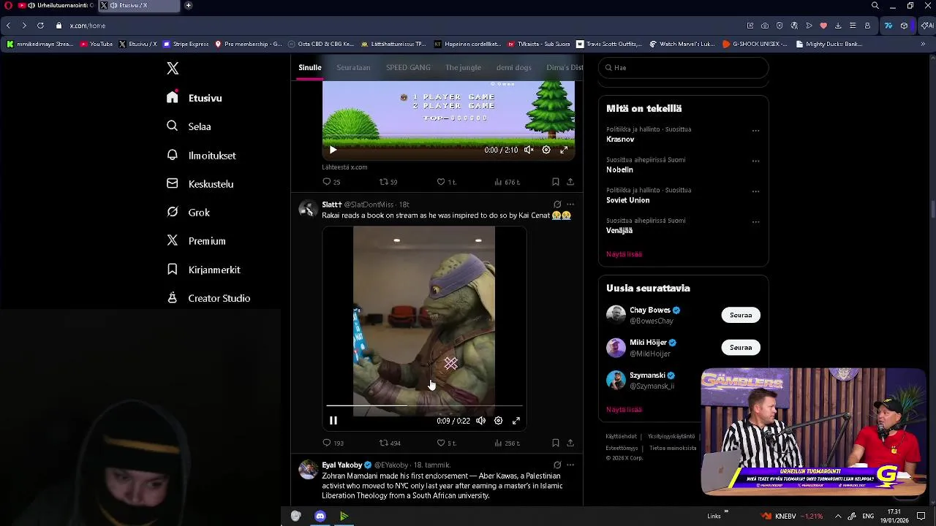Open more options for Nobelin trend
Screen dimensions: 936x526
755,161
